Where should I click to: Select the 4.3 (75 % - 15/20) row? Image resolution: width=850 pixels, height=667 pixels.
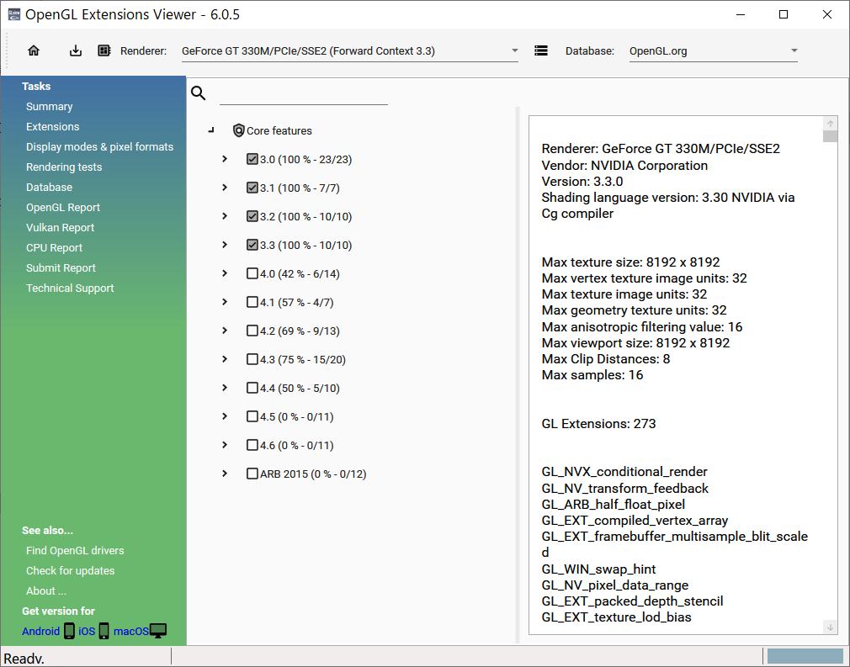point(302,359)
